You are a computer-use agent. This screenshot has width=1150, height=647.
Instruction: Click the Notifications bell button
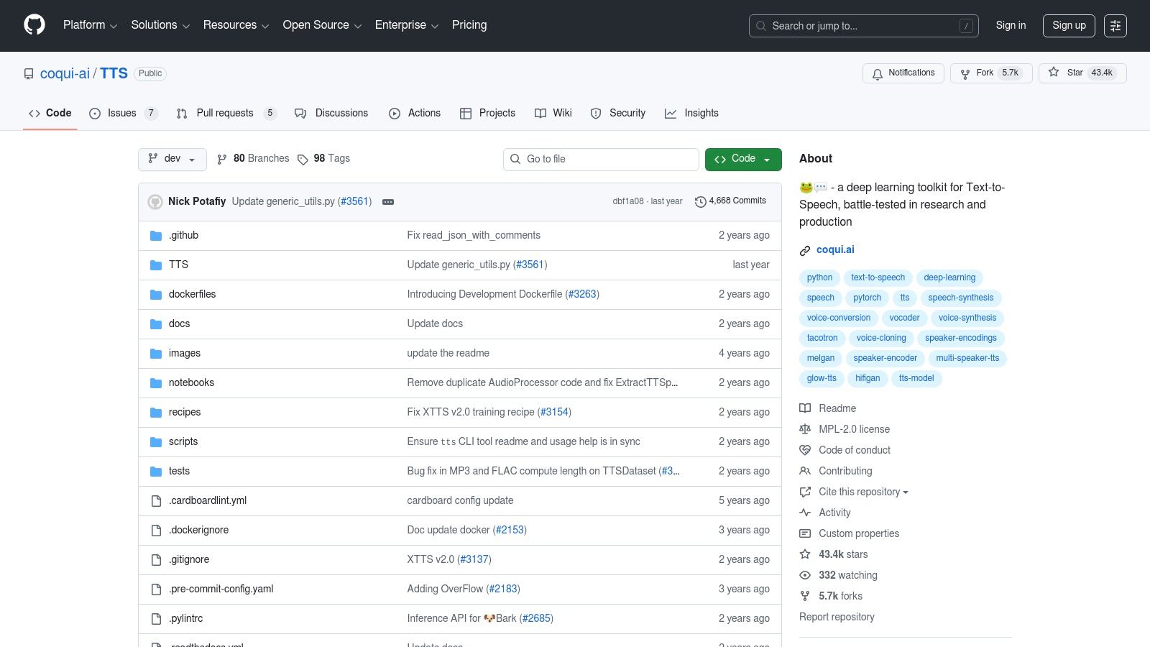click(903, 73)
